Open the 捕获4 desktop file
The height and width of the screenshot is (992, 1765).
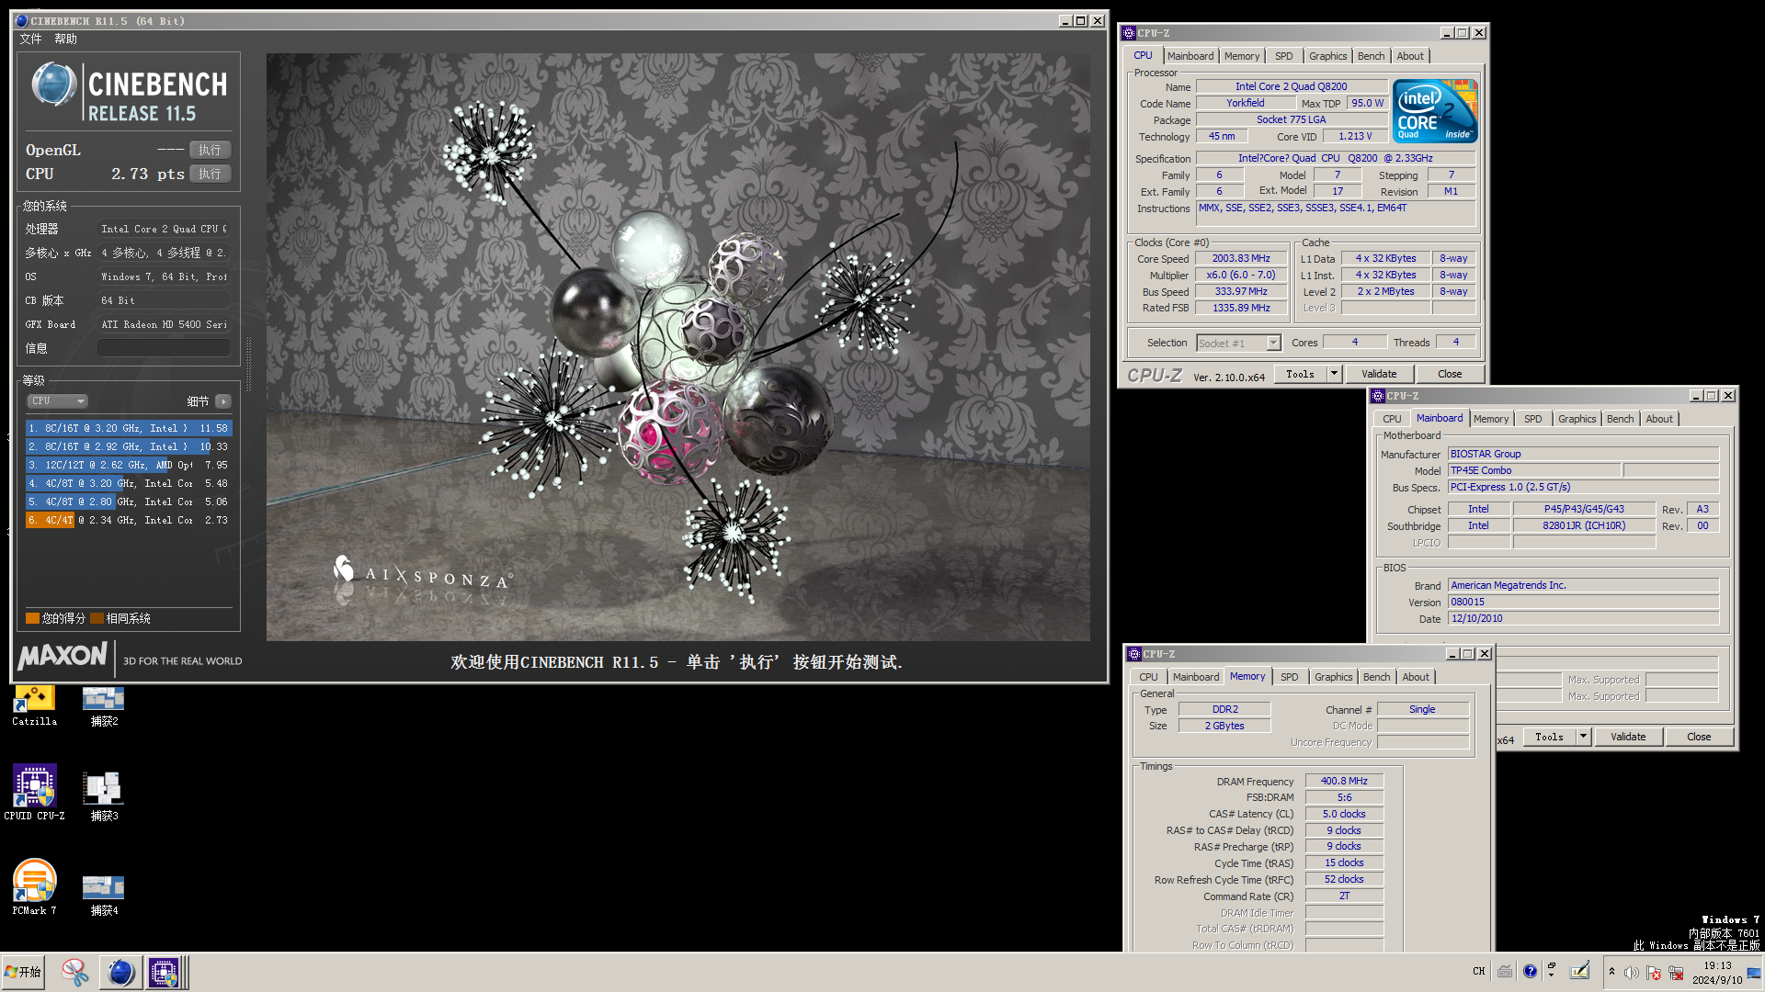click(x=104, y=896)
